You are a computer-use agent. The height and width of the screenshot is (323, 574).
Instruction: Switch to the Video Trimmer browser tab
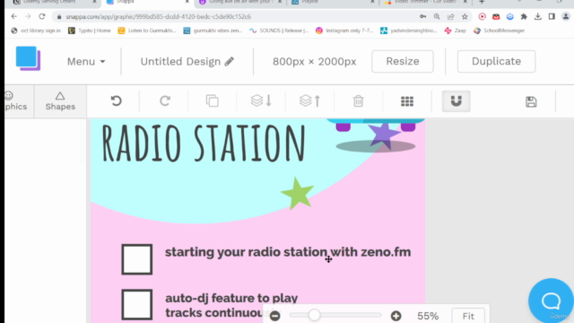click(x=425, y=2)
